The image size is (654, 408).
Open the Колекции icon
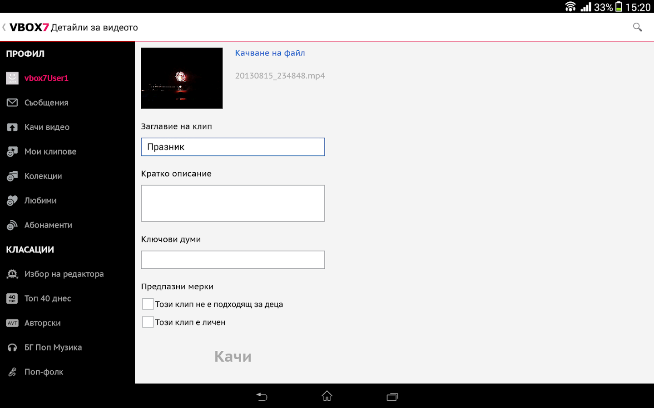[12, 176]
